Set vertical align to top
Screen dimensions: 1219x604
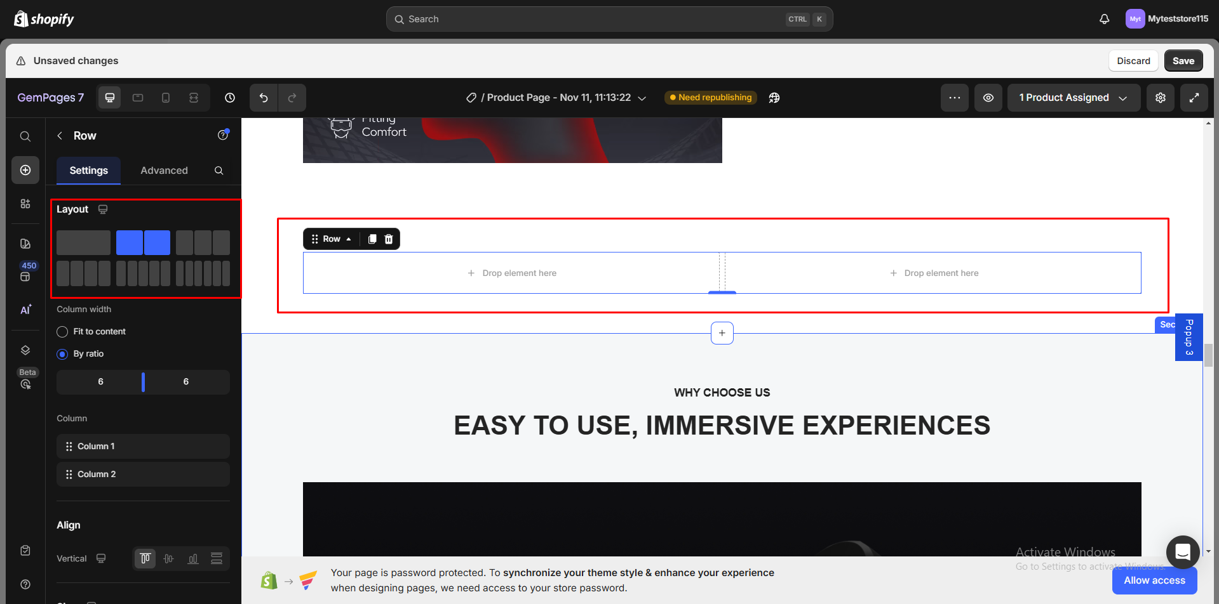click(145, 558)
